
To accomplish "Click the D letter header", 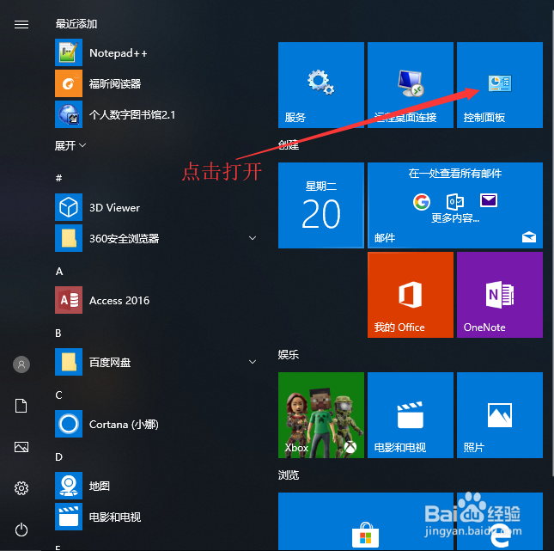I will pyautogui.click(x=58, y=457).
